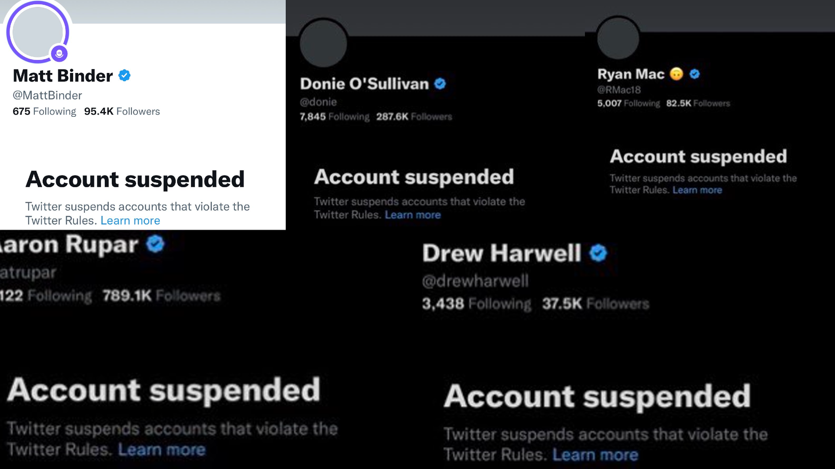Image resolution: width=835 pixels, height=469 pixels.
Task: Click Ryan Mac's verified badge icon
Action: point(694,74)
